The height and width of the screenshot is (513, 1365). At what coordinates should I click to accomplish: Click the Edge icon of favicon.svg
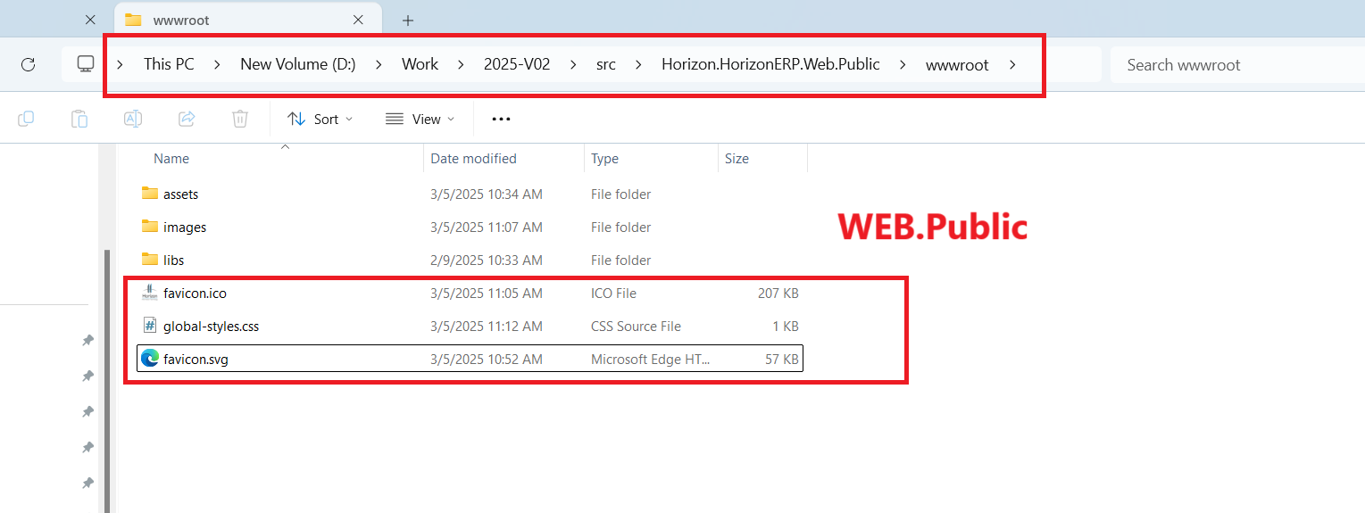click(150, 359)
